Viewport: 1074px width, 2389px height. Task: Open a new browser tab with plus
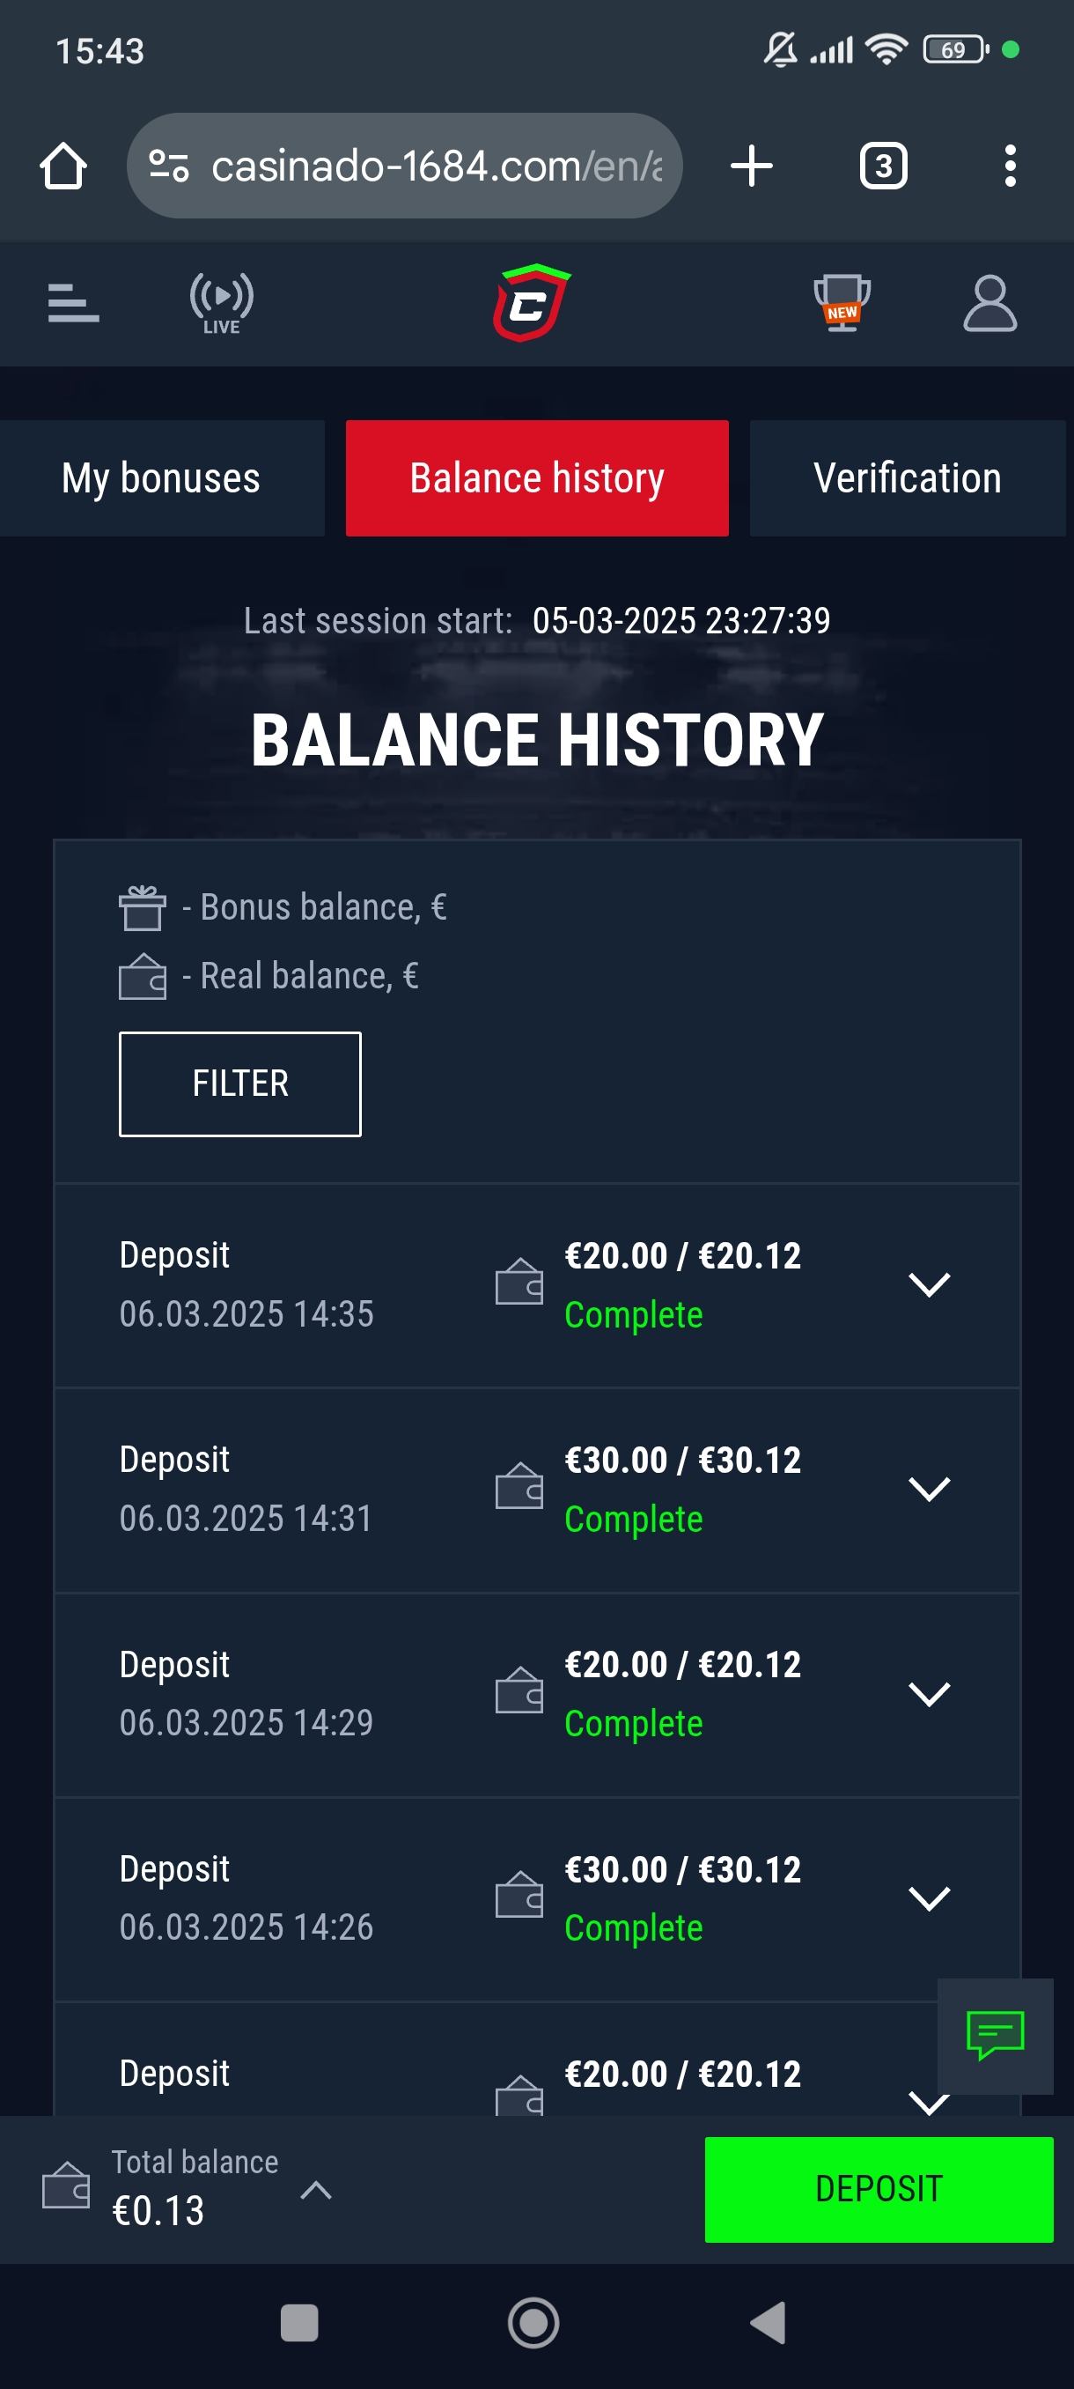752,166
